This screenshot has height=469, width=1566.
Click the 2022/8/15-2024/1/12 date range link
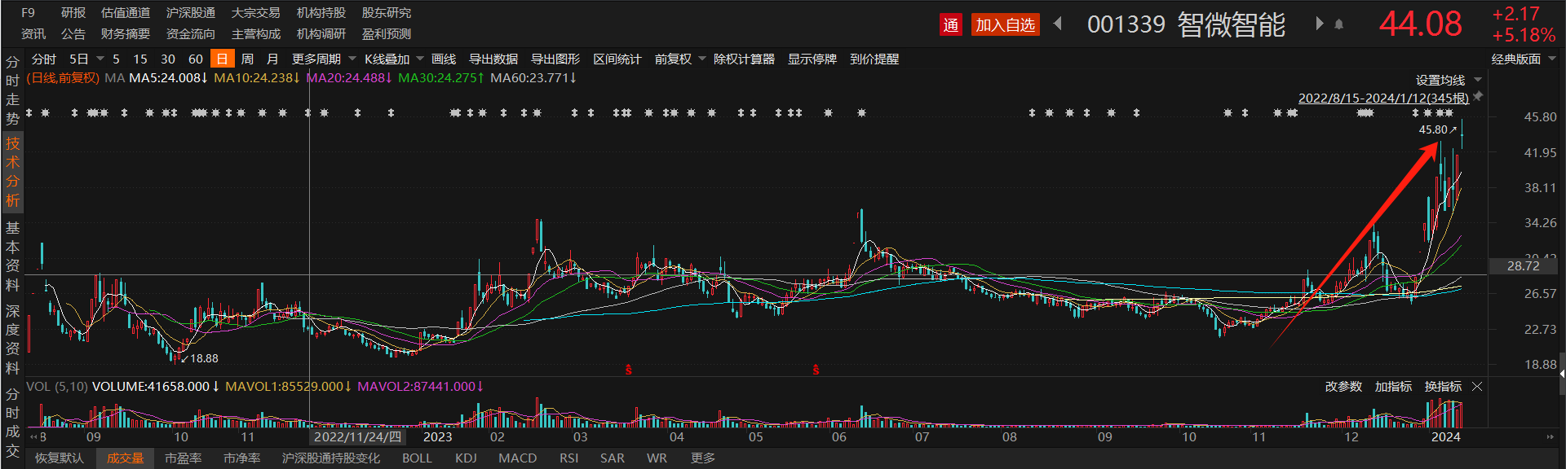(x=1382, y=98)
